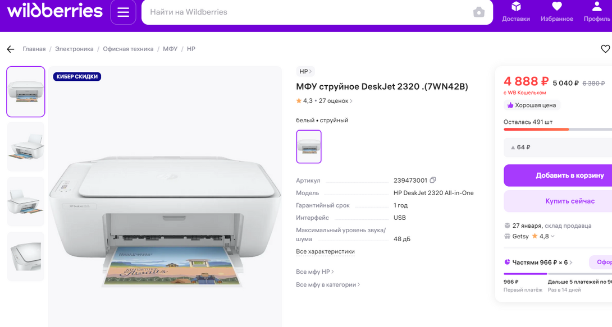Expand the Getsy seller rating chevron
Viewport: 612px width, 327px height.
[552, 236]
